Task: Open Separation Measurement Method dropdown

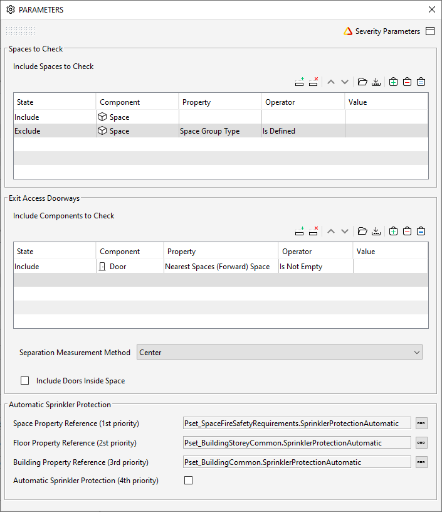Action: 279,353
